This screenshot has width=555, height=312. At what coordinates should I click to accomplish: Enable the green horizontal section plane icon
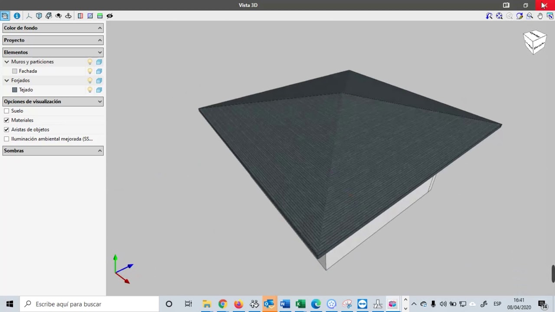pyautogui.click(x=100, y=16)
